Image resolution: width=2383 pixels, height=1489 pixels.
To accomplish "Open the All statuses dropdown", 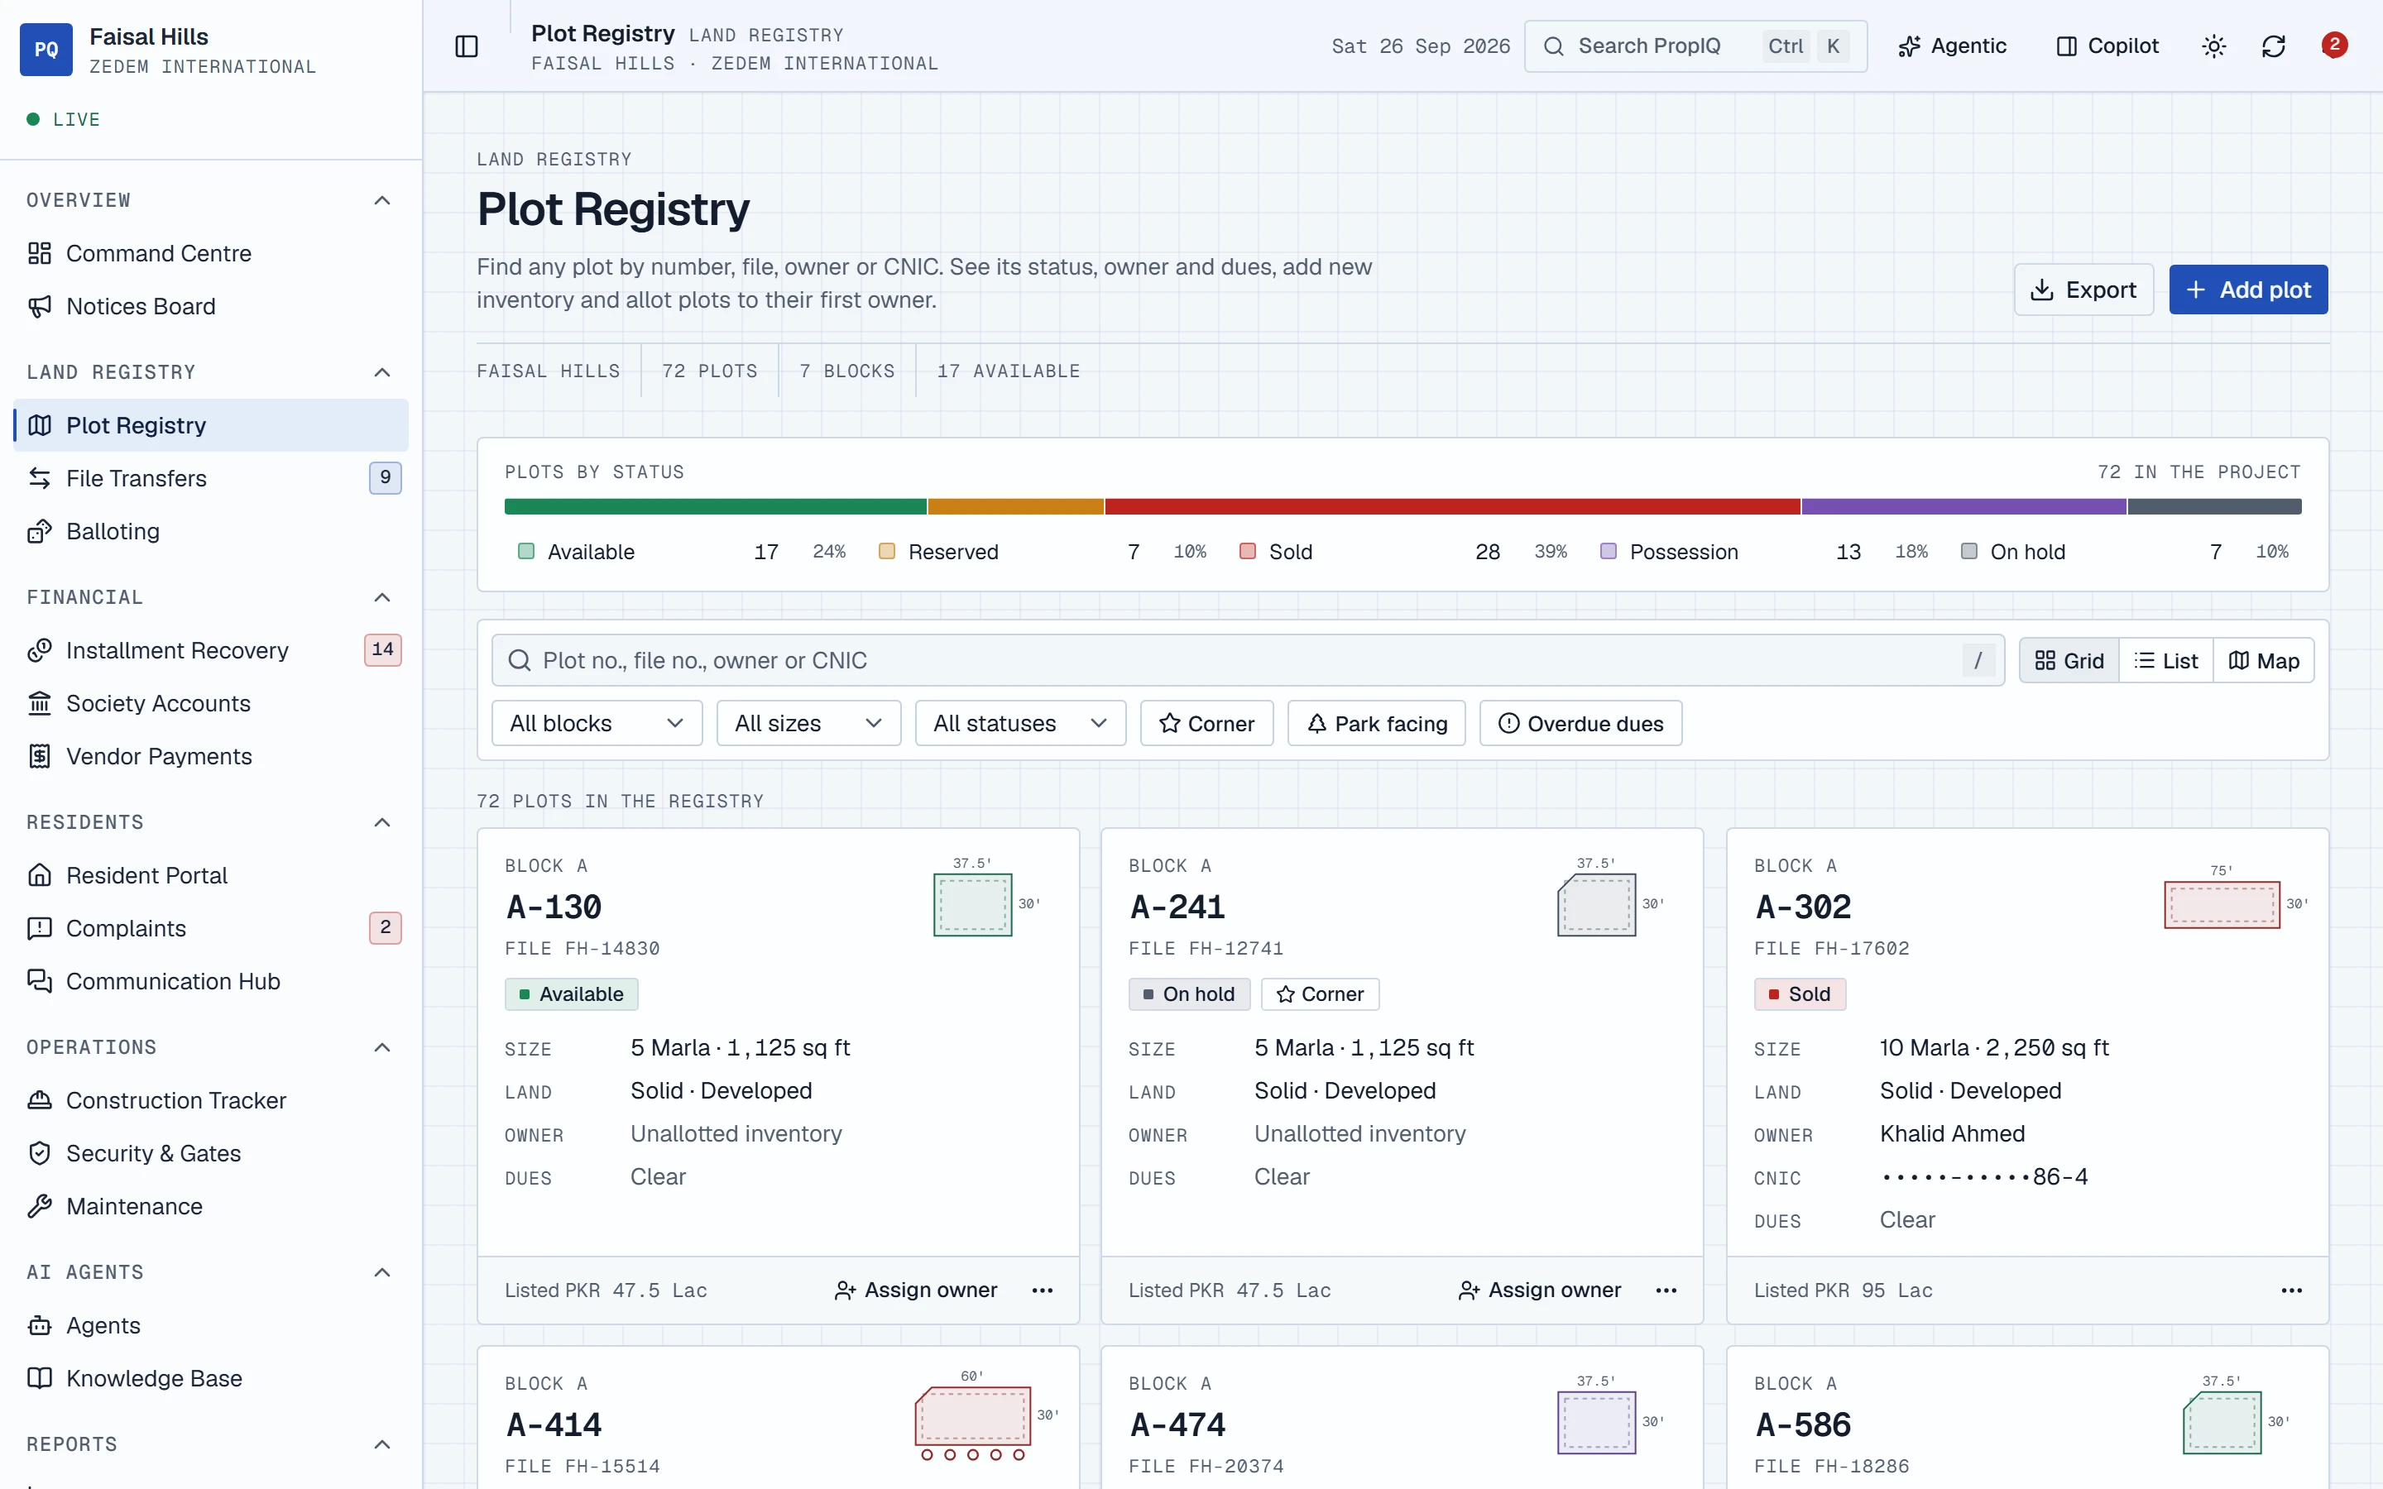I will [x=1020, y=723].
